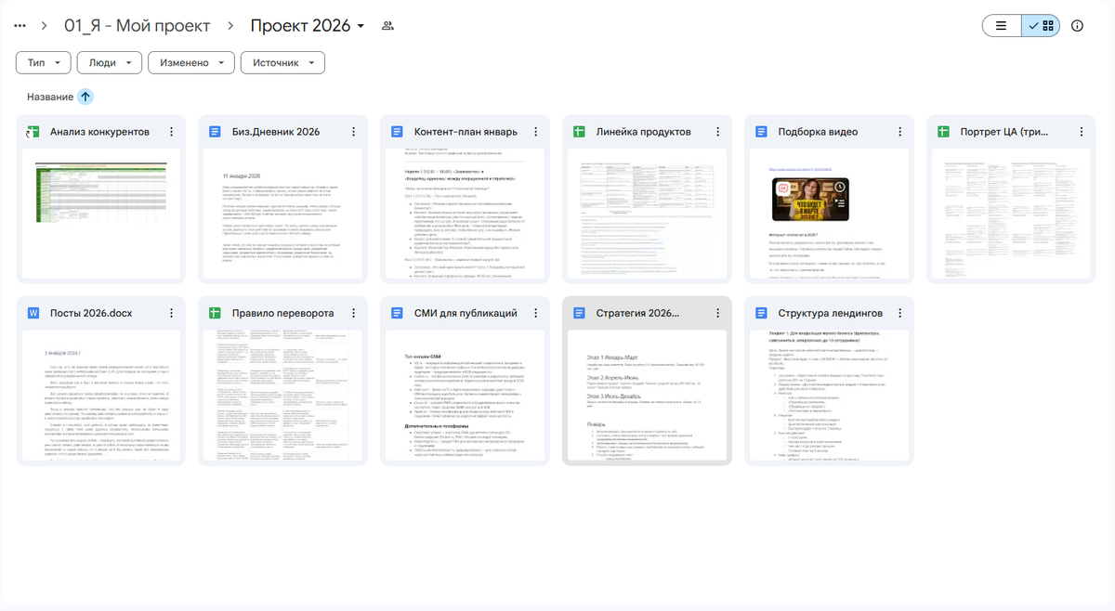
Task: Open more actions for Биз.Дневник 2026
Action: point(353,132)
